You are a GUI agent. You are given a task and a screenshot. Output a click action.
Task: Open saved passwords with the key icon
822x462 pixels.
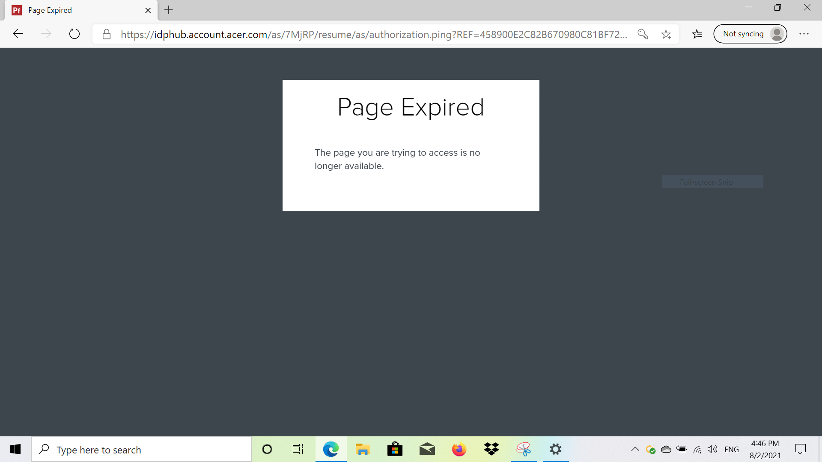[643, 34]
